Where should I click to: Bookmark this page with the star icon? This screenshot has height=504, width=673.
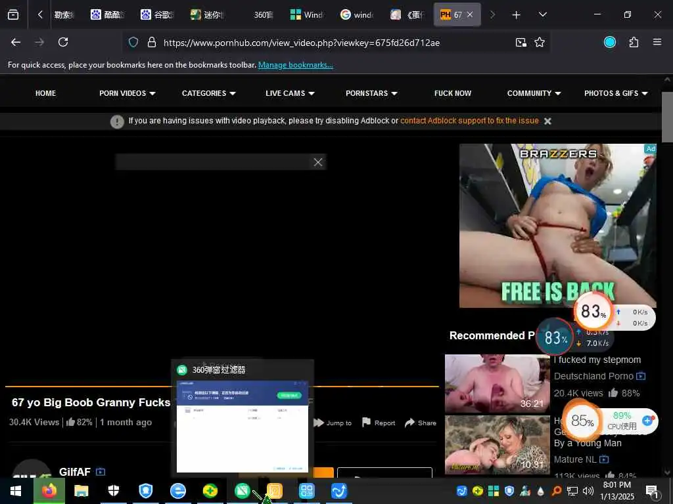(540, 42)
